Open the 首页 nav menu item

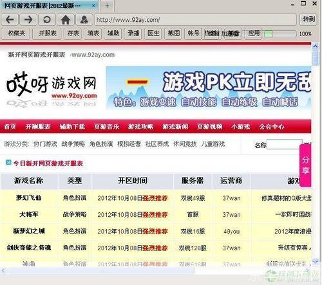pos(10,127)
